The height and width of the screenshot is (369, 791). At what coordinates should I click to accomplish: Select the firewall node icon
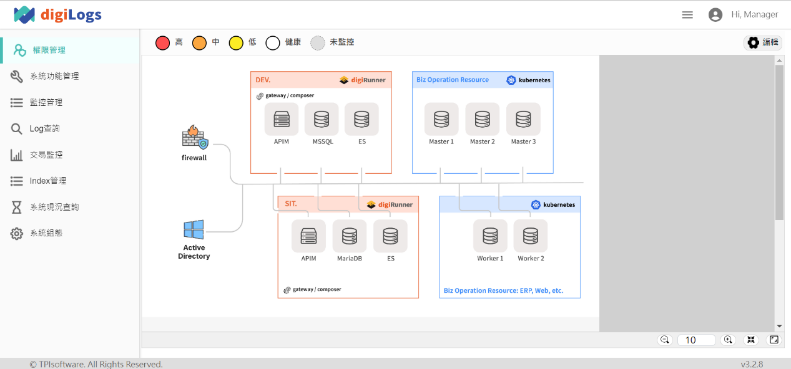[194, 137]
